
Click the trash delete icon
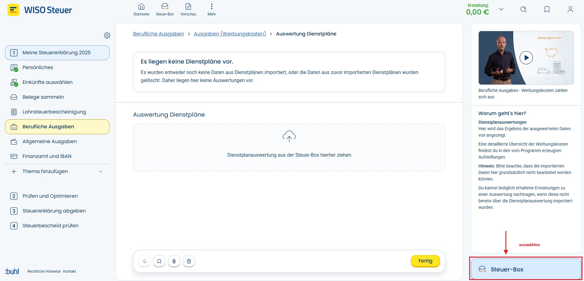pyautogui.click(x=189, y=261)
